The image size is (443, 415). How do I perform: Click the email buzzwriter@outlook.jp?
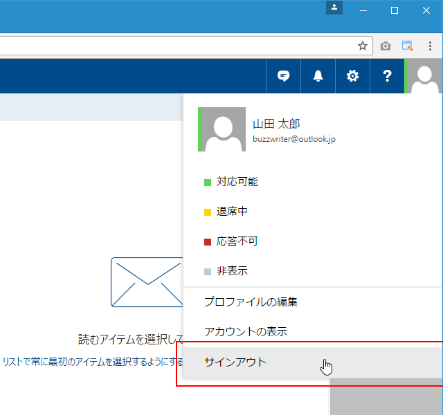[294, 139]
